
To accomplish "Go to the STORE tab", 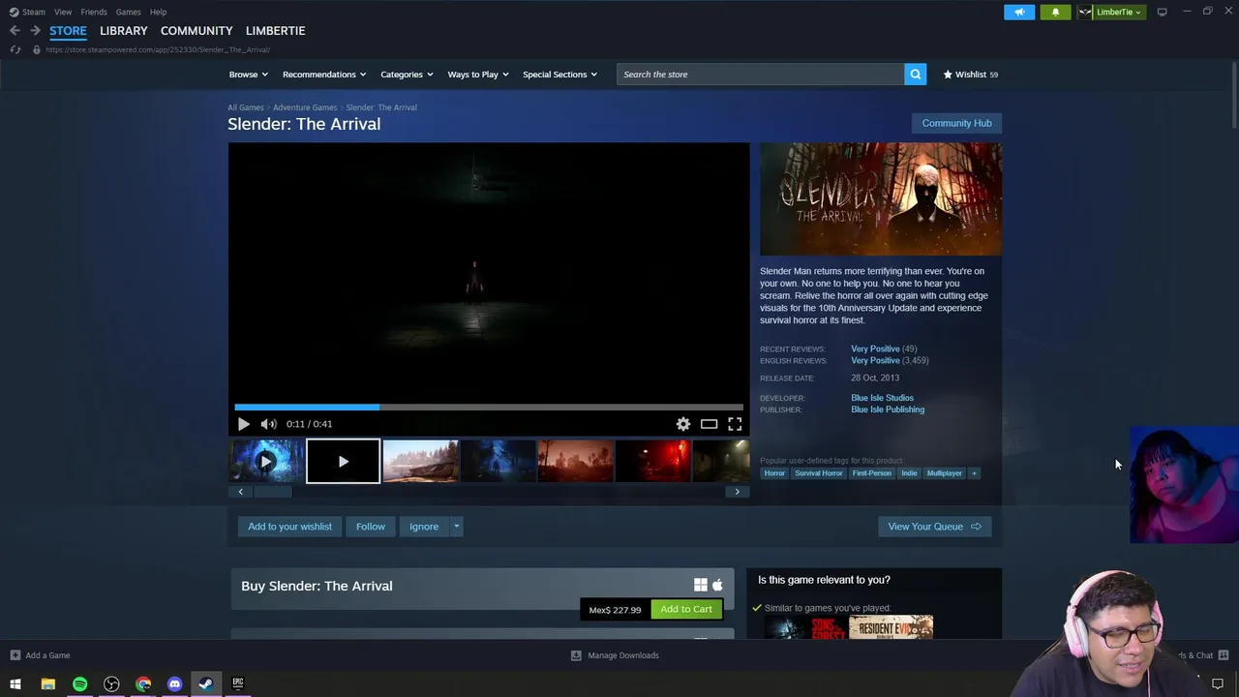I will [x=68, y=31].
